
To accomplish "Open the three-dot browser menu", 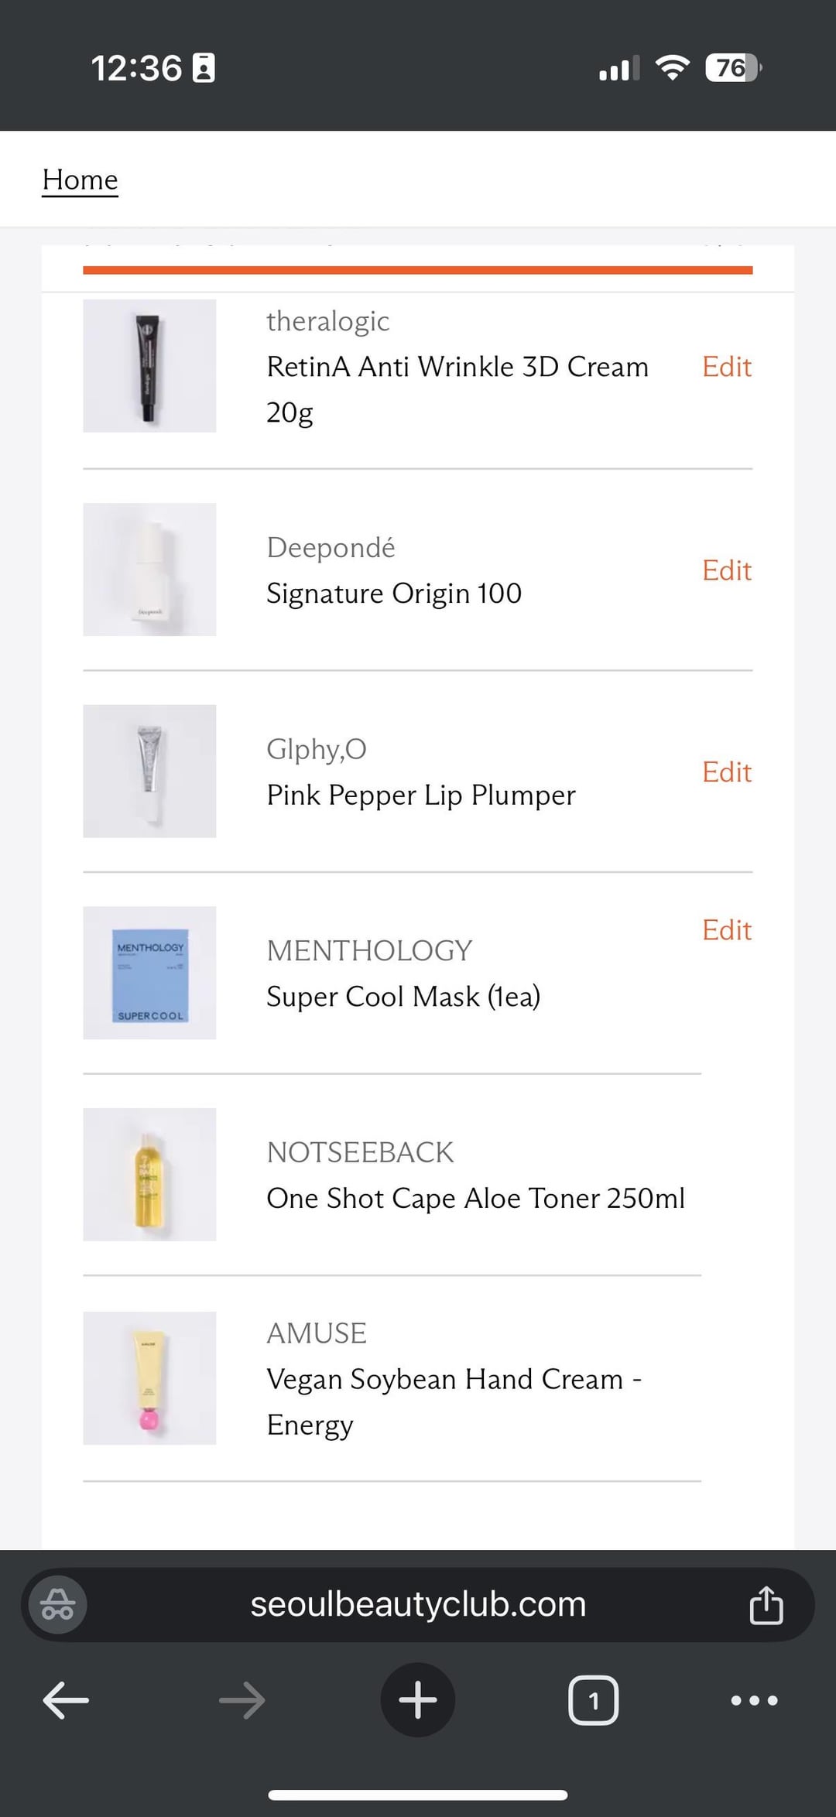I will pyautogui.click(x=754, y=1700).
